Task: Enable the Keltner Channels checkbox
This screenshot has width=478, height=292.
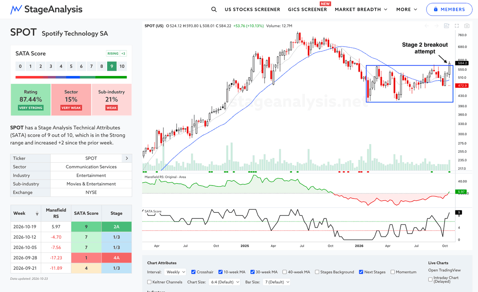Action: coord(149,282)
